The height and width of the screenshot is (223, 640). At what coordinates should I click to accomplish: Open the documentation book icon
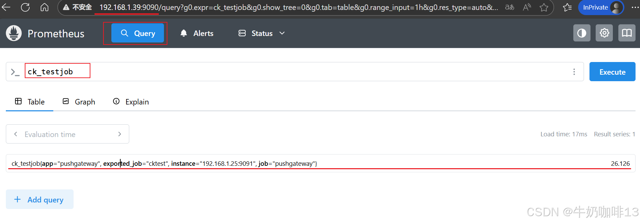pyautogui.click(x=627, y=33)
